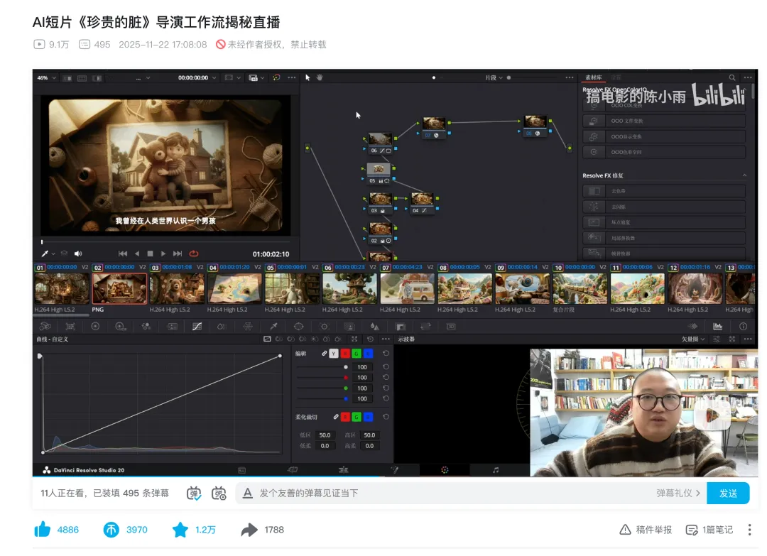Image resolution: width=767 pixels, height=556 pixels.
Task: Select the Curves palette icon
Action: click(197, 326)
